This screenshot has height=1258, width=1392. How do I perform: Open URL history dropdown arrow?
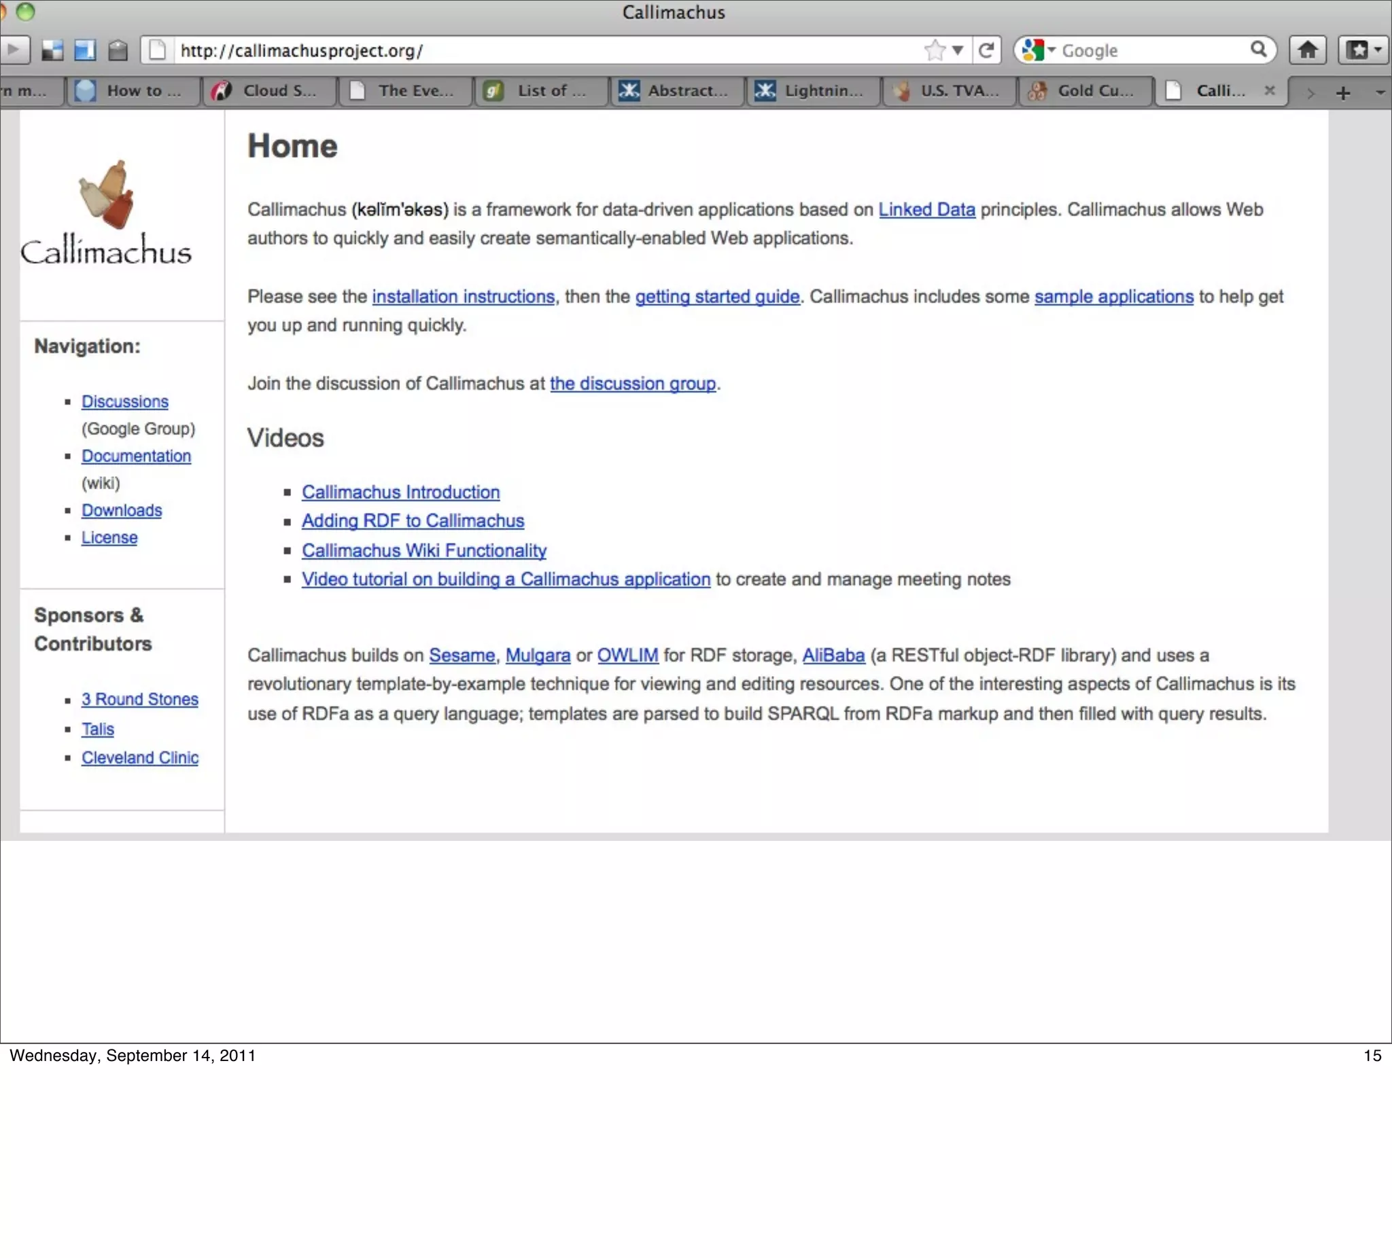click(958, 50)
